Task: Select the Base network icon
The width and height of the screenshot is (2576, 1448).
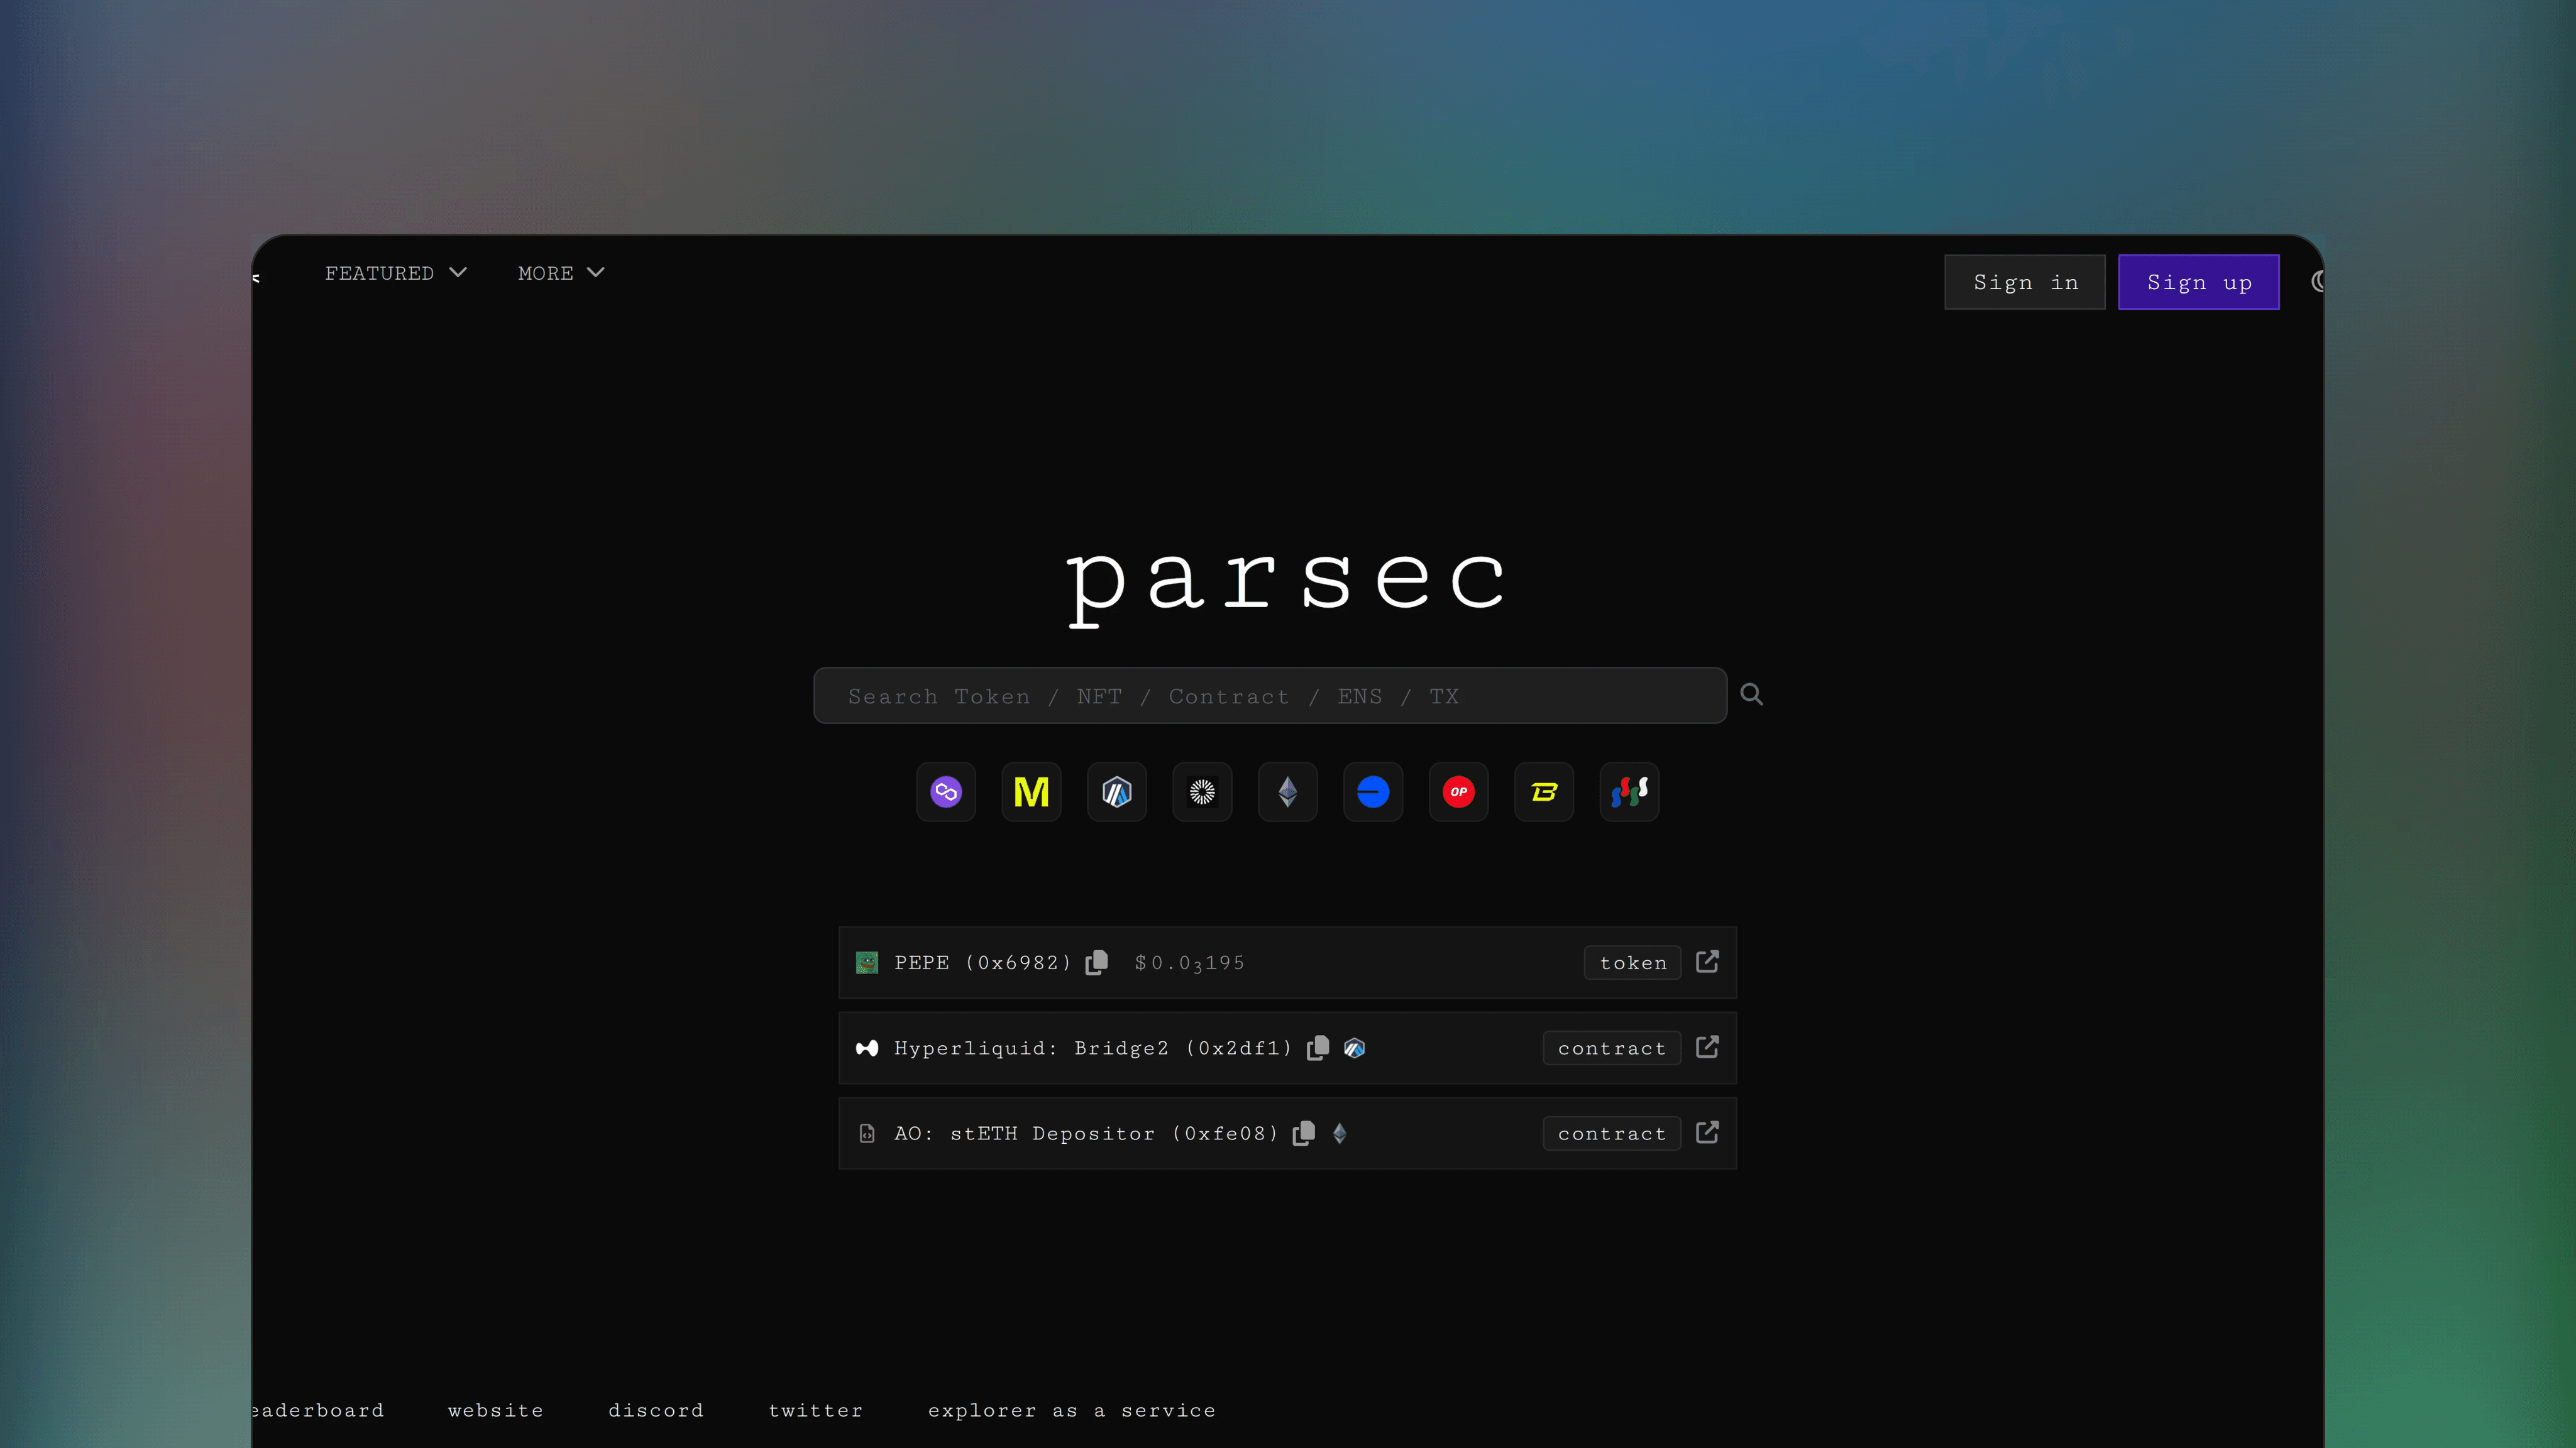Action: pos(1372,792)
